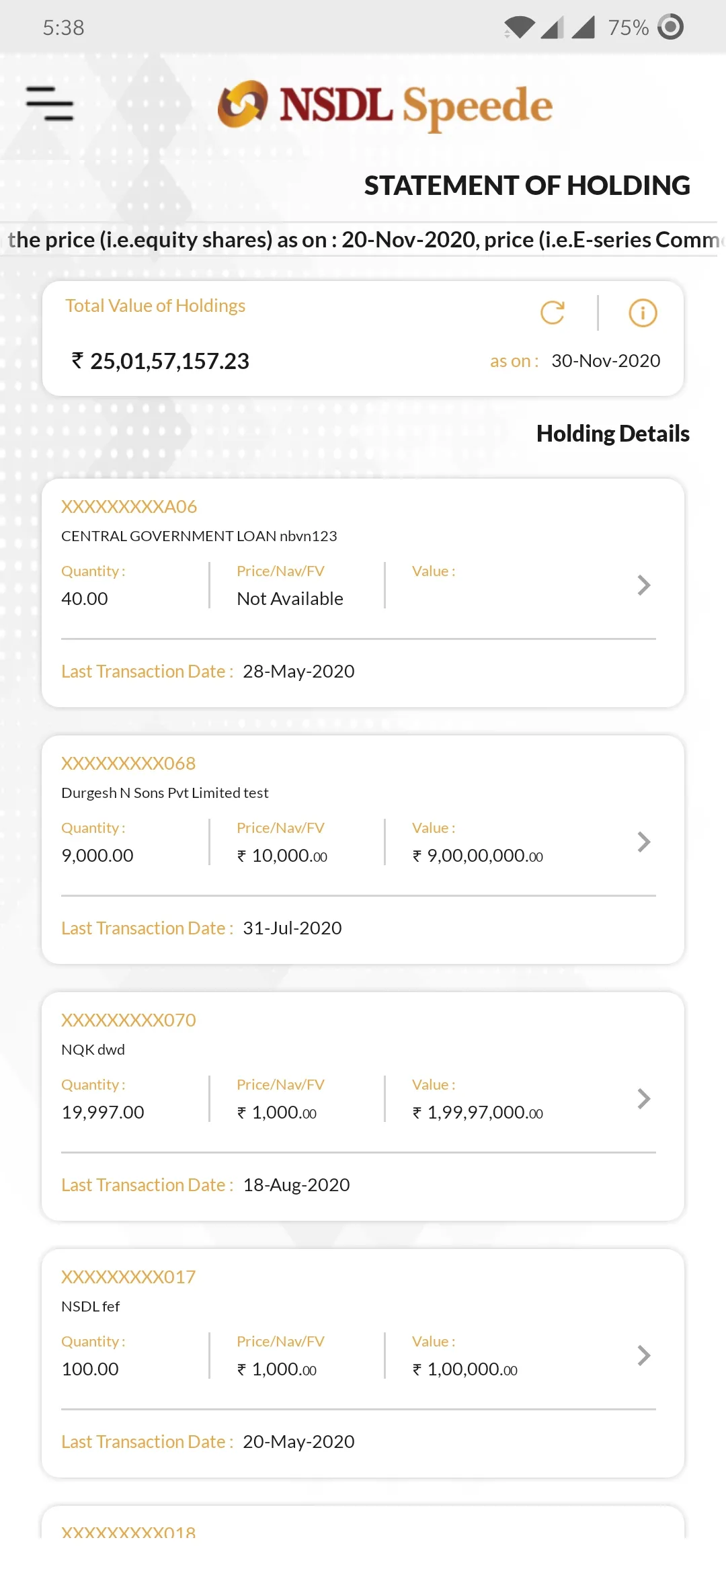Open partially visible holding XXXXXXXXX018

[128, 1531]
